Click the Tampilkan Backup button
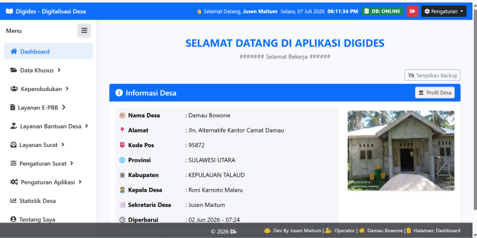 tap(432, 76)
